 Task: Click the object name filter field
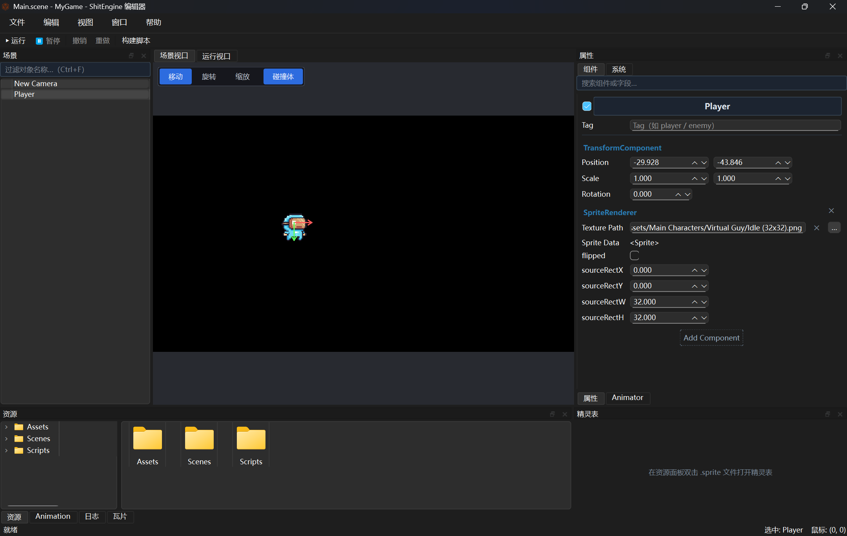(x=75, y=69)
